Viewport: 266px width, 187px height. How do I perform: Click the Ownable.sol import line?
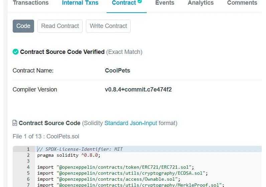pos(109,179)
